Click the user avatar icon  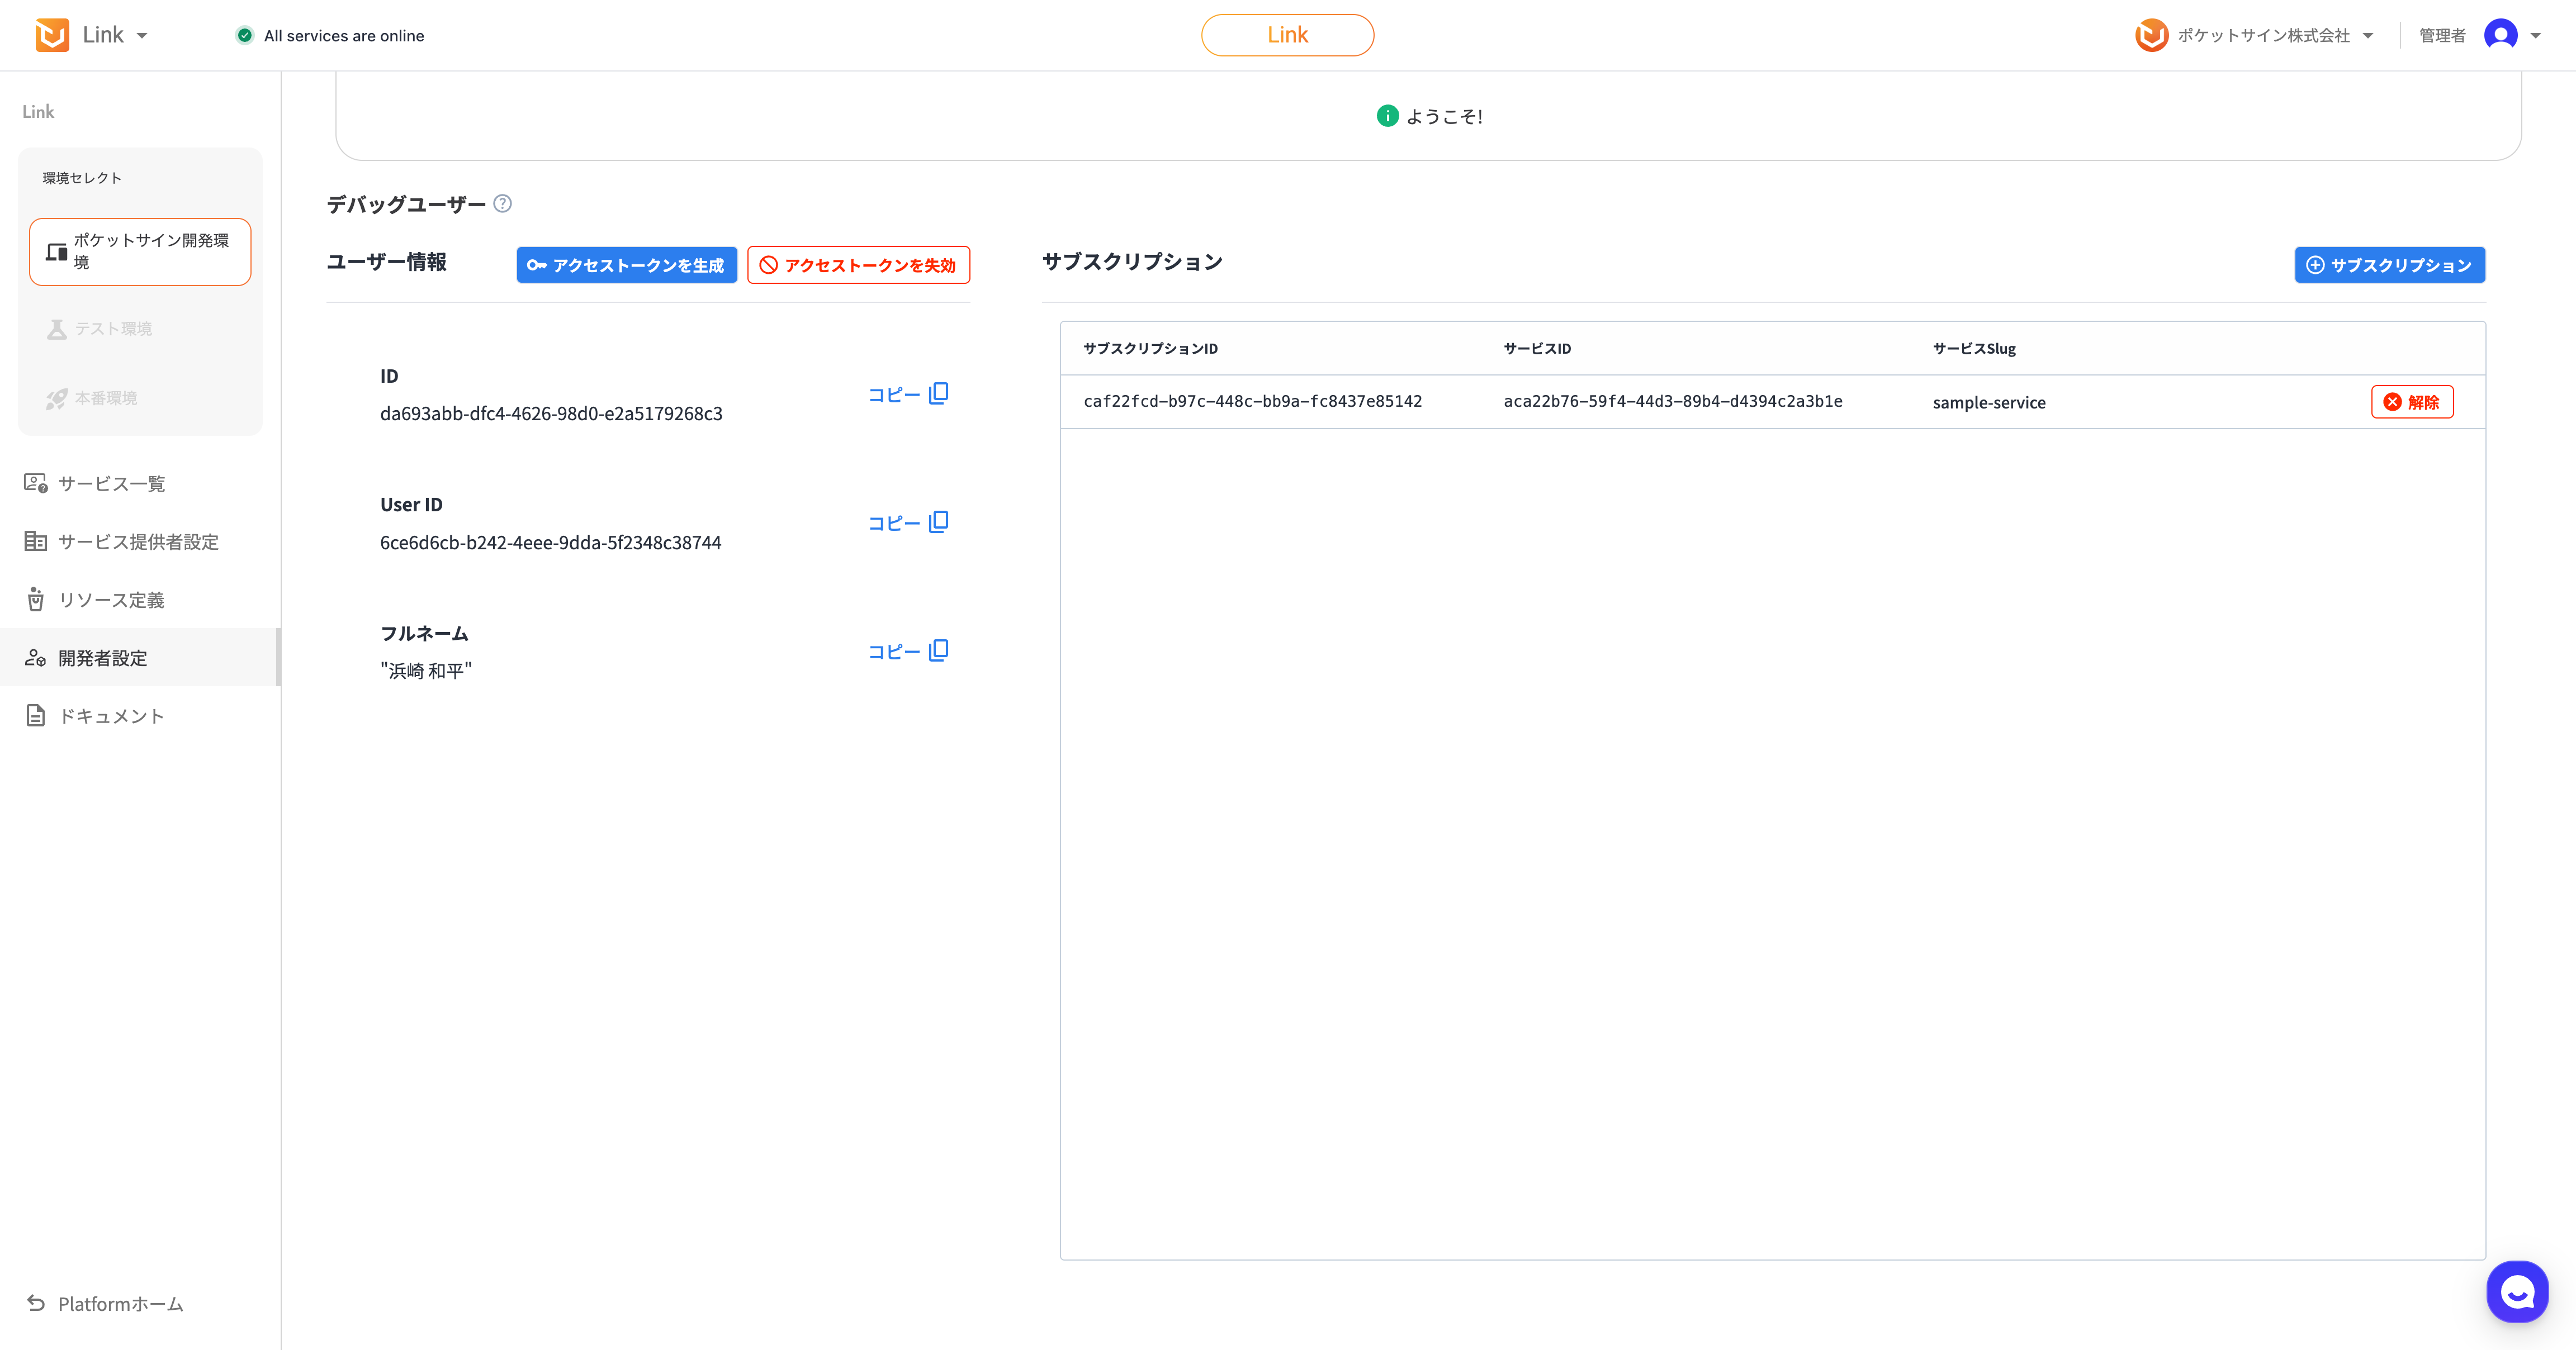tap(2500, 35)
